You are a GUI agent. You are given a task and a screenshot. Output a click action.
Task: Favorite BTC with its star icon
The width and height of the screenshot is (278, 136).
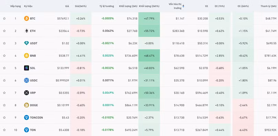click(x=4, y=18)
